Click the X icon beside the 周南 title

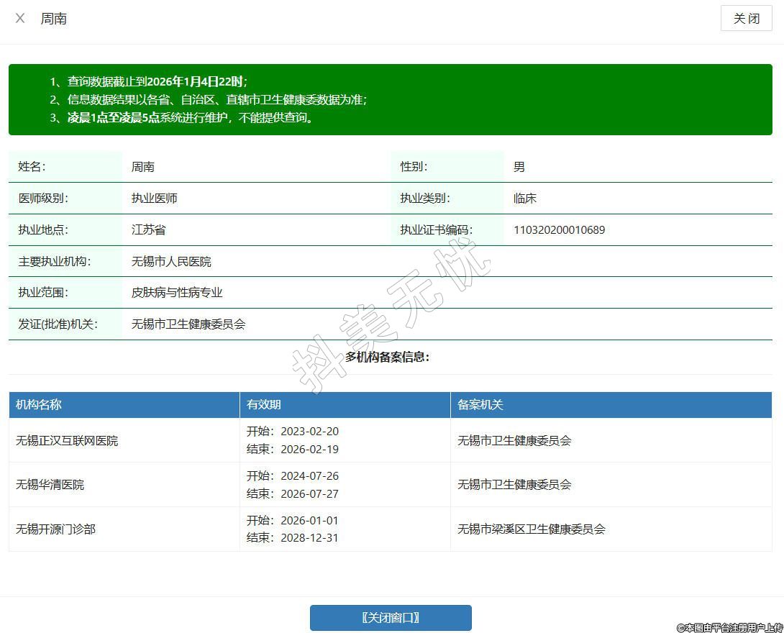[20, 18]
